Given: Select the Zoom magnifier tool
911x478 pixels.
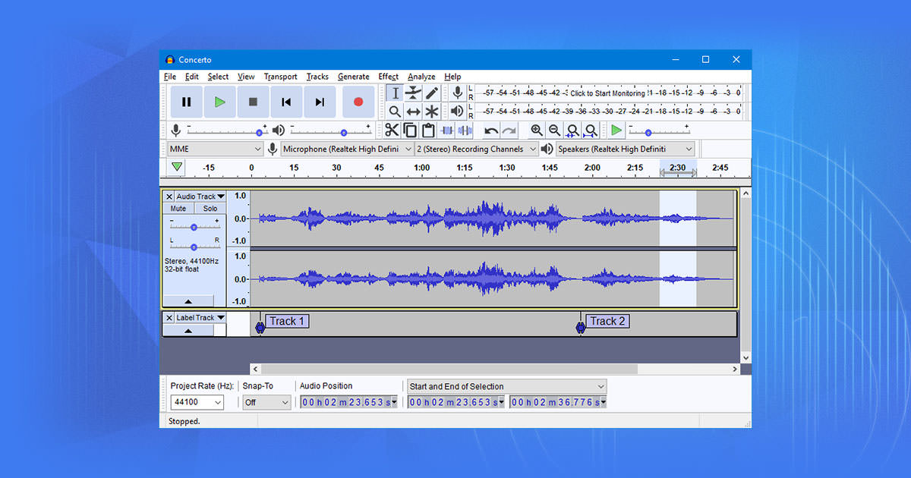Looking at the screenshot, I should (x=395, y=112).
